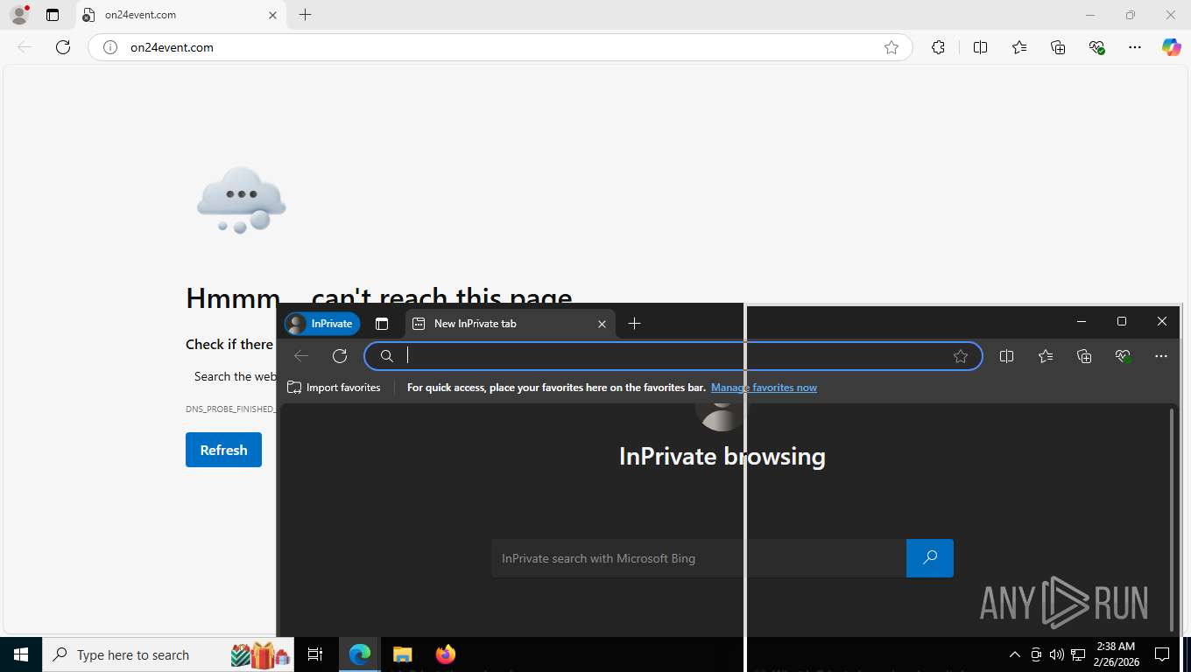Screen dimensions: 1191x672
Task: View site information icon for on24event.com
Action: (x=110, y=47)
